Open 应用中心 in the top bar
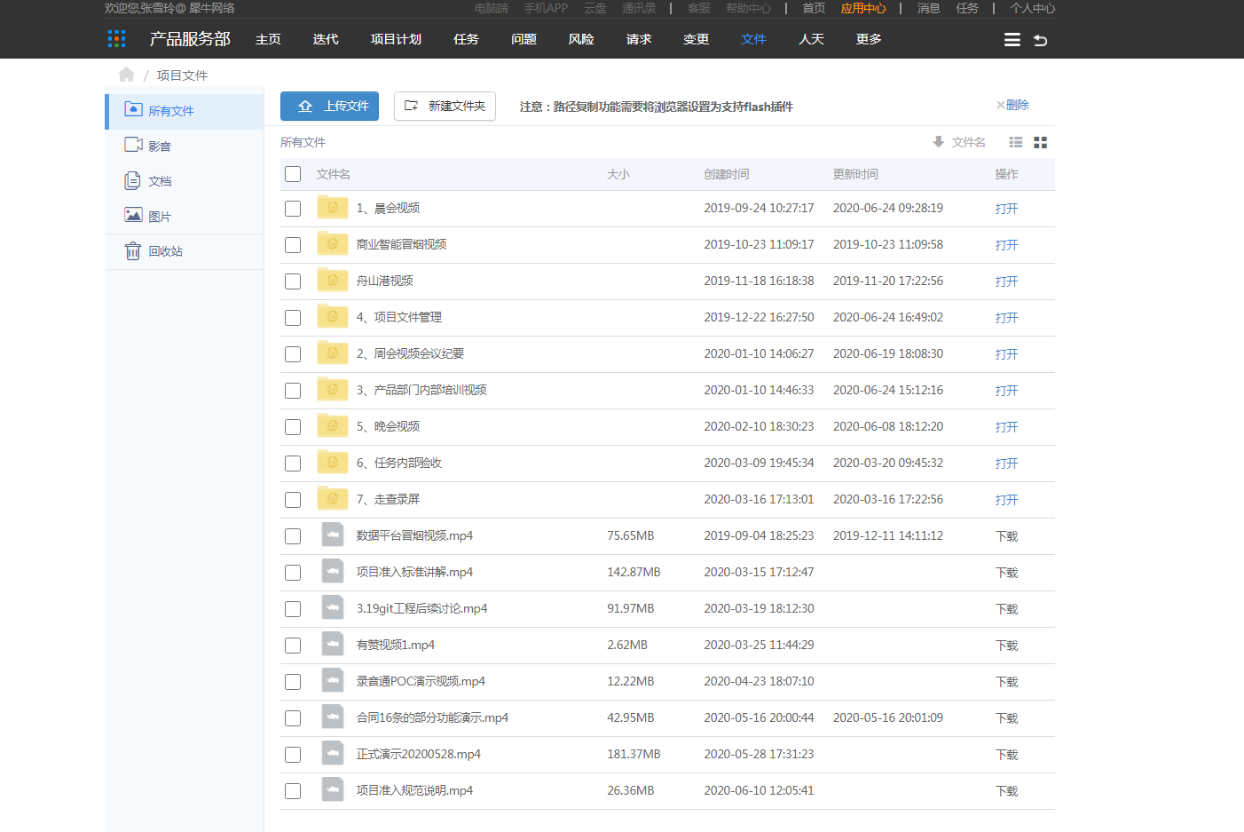This screenshot has height=832, width=1244. coord(863,8)
